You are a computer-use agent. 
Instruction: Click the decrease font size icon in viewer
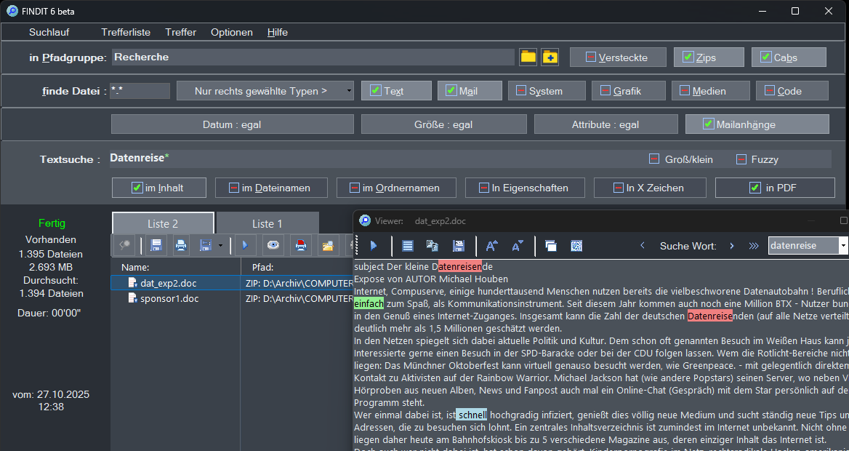coord(517,246)
